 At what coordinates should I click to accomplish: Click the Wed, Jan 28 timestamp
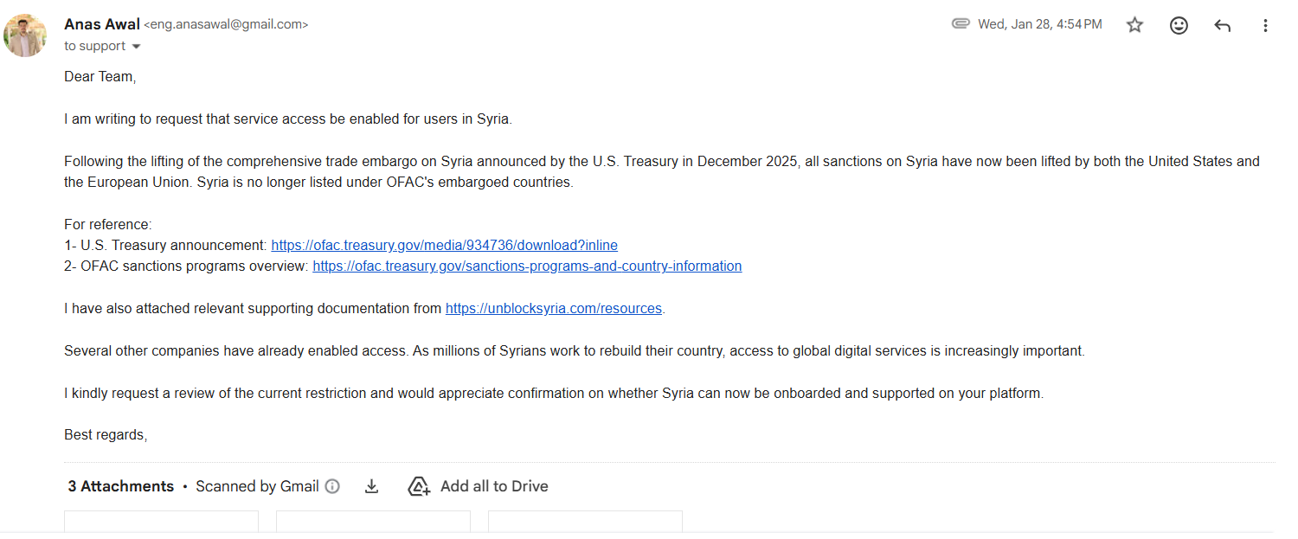coord(1040,24)
